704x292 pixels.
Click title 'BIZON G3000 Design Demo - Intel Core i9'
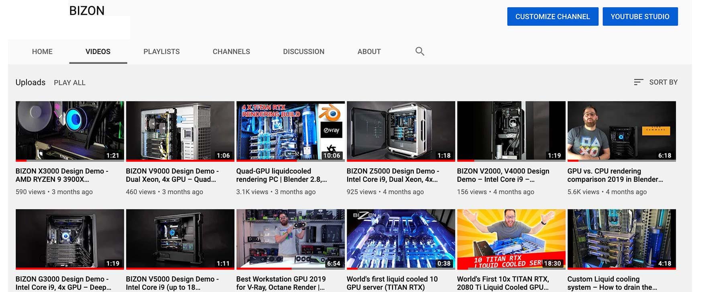63,283
